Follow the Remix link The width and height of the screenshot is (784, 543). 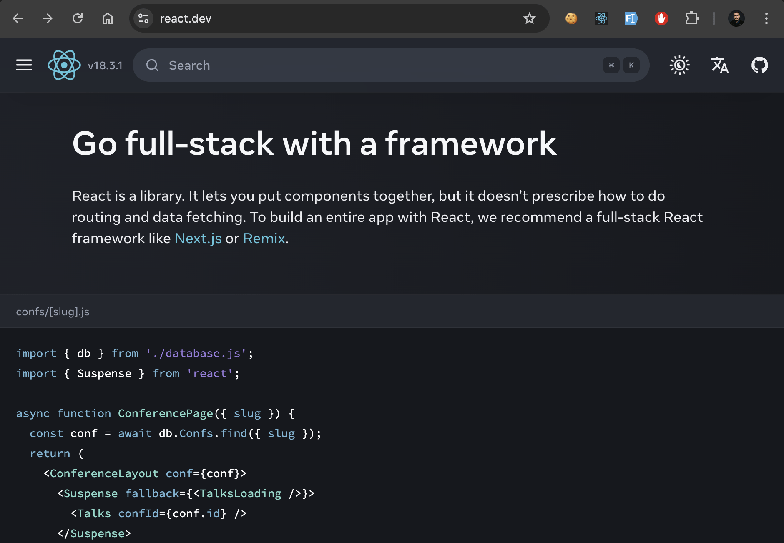(x=264, y=238)
